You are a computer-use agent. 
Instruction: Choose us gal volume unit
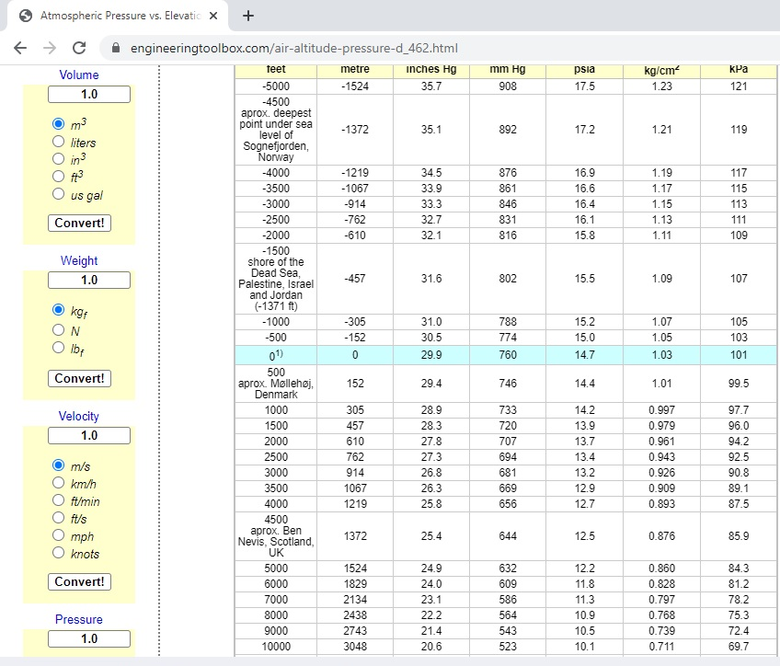(x=59, y=194)
